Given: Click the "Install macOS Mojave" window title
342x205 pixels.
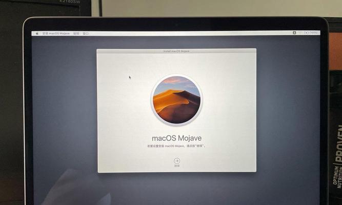Looking at the screenshot, I should (176, 51).
